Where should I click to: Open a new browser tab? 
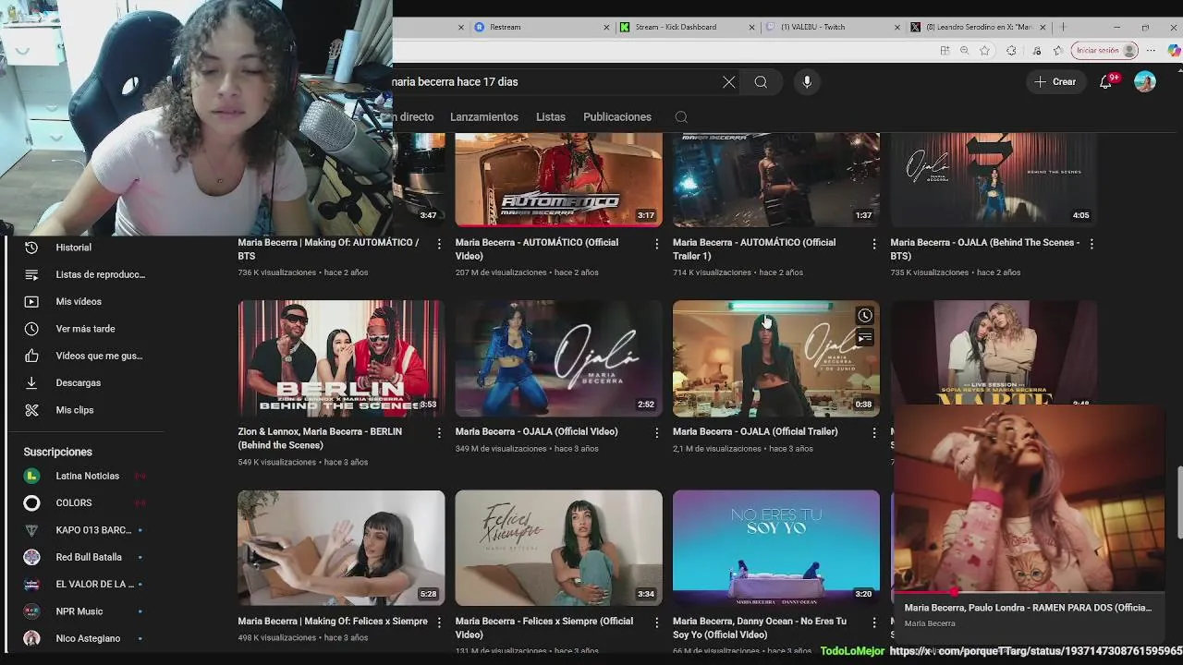tap(1064, 27)
